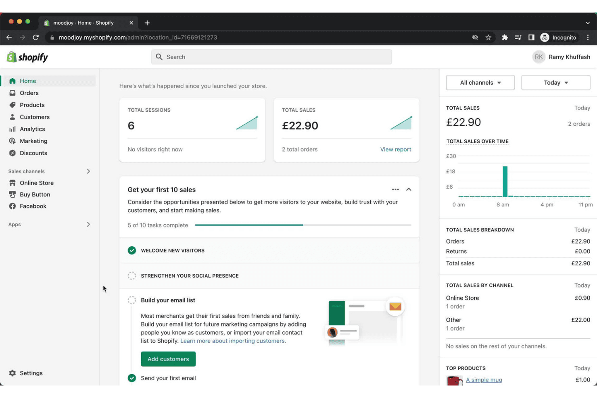Toggle the Build your email list task circle
Image resolution: width=597 pixels, height=398 pixels.
click(132, 300)
